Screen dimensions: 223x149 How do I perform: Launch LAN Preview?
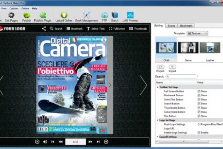pos(130,17)
